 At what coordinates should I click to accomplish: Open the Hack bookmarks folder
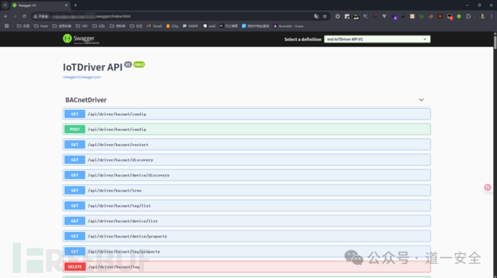[41, 26]
